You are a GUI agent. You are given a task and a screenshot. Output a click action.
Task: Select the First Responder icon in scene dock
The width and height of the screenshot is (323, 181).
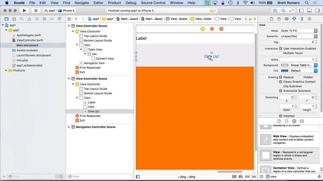tap(212, 29)
